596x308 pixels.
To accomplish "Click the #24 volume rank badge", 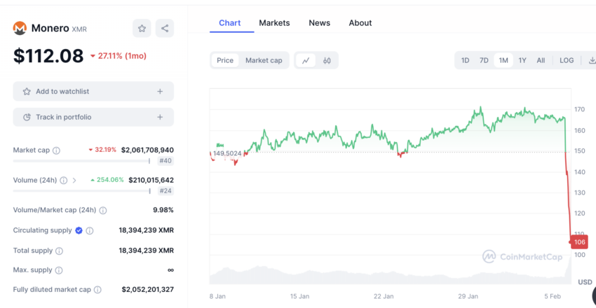I will tap(165, 191).
